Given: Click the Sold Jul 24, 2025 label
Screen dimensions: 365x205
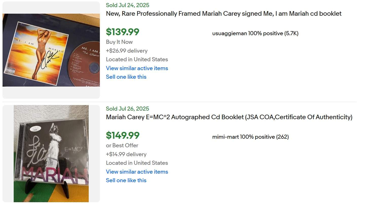Looking at the screenshot, I should [x=127, y=5].
